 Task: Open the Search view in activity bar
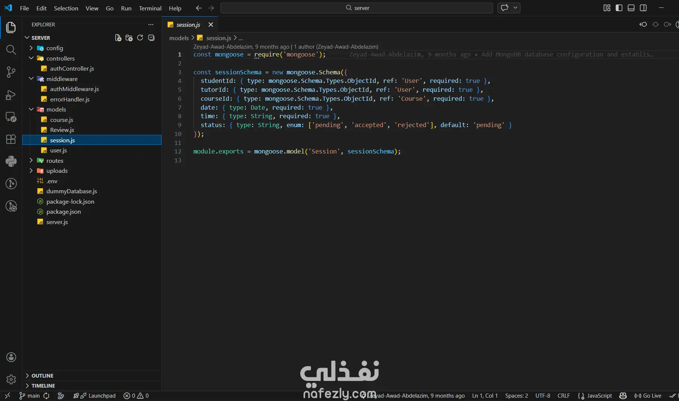(11, 50)
